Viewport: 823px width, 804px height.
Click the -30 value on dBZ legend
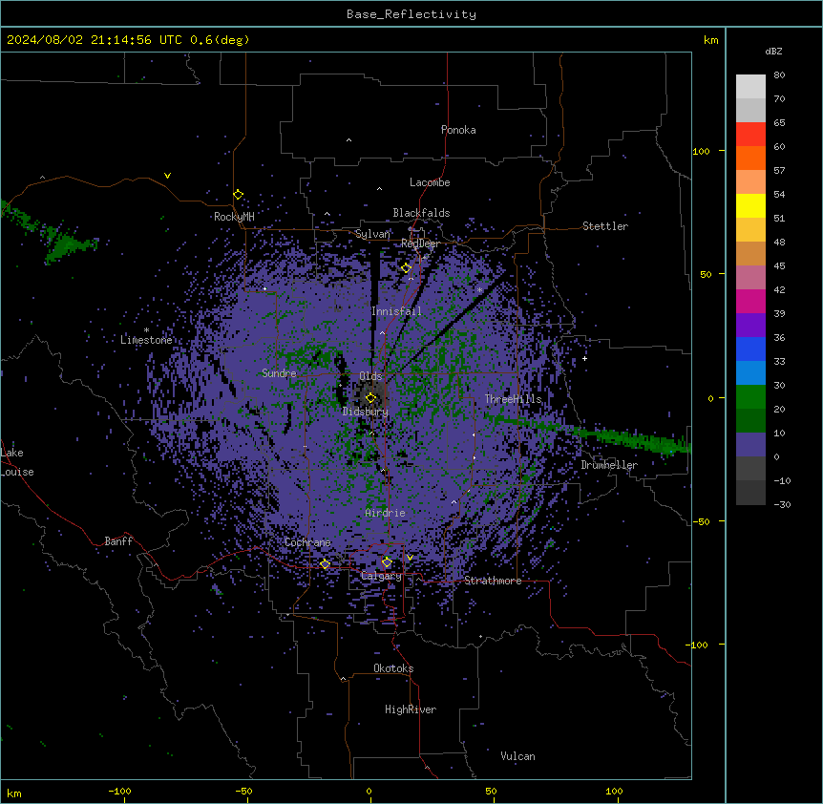pos(782,505)
